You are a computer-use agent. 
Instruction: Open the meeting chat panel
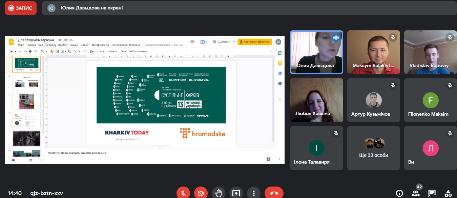[x=432, y=193]
